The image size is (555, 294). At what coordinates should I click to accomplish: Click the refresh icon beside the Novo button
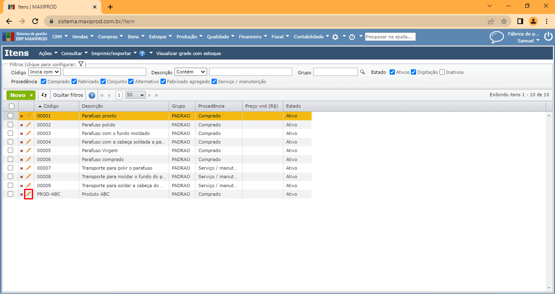click(44, 95)
